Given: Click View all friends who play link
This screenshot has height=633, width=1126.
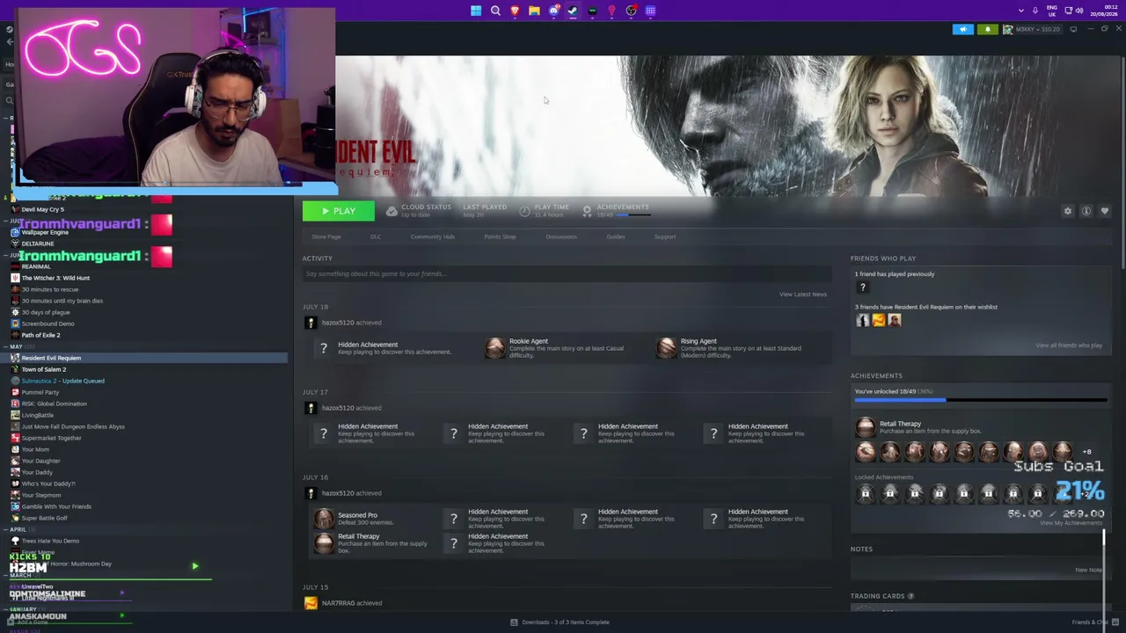Looking at the screenshot, I should click(x=1069, y=346).
